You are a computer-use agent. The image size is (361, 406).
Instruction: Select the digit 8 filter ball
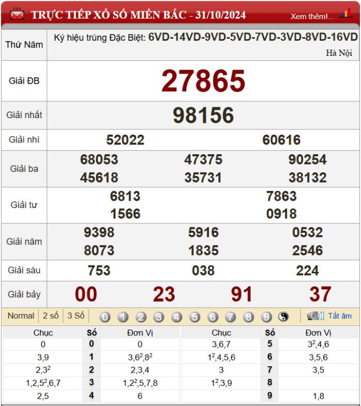point(248,317)
